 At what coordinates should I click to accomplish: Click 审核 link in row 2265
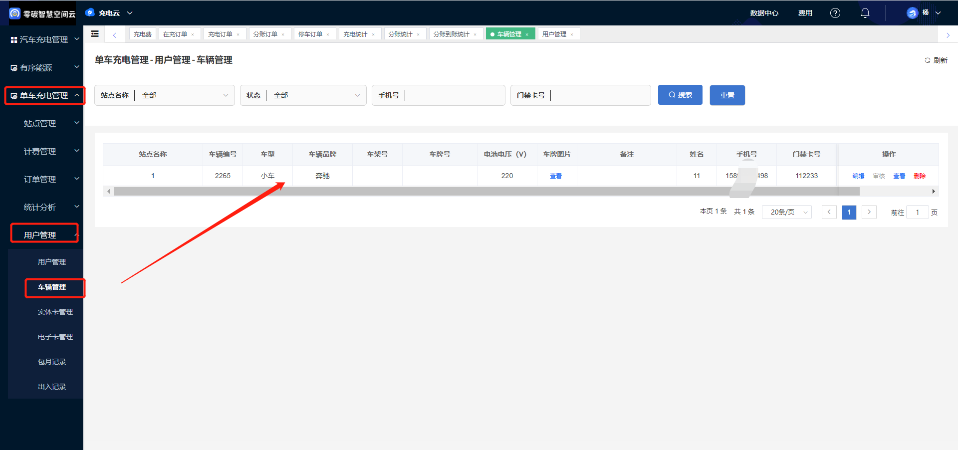pos(879,176)
